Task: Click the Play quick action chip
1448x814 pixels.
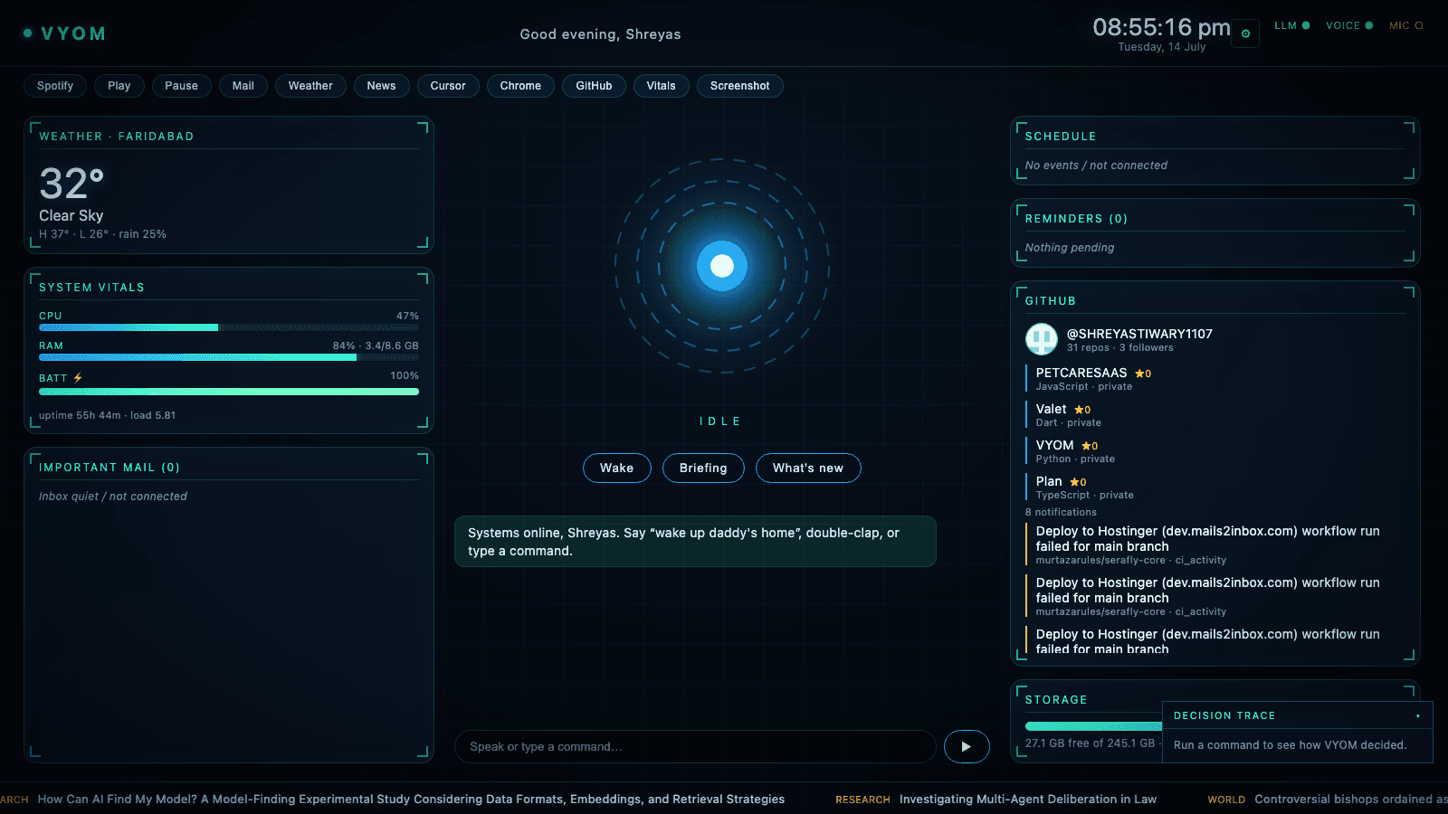Action: [x=119, y=86]
